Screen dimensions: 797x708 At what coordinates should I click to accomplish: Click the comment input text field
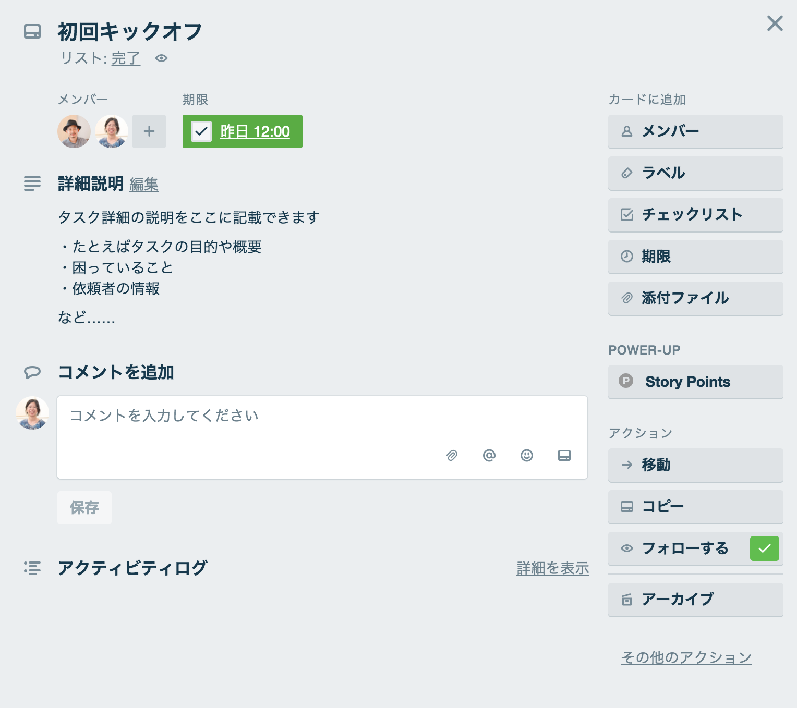322,437
